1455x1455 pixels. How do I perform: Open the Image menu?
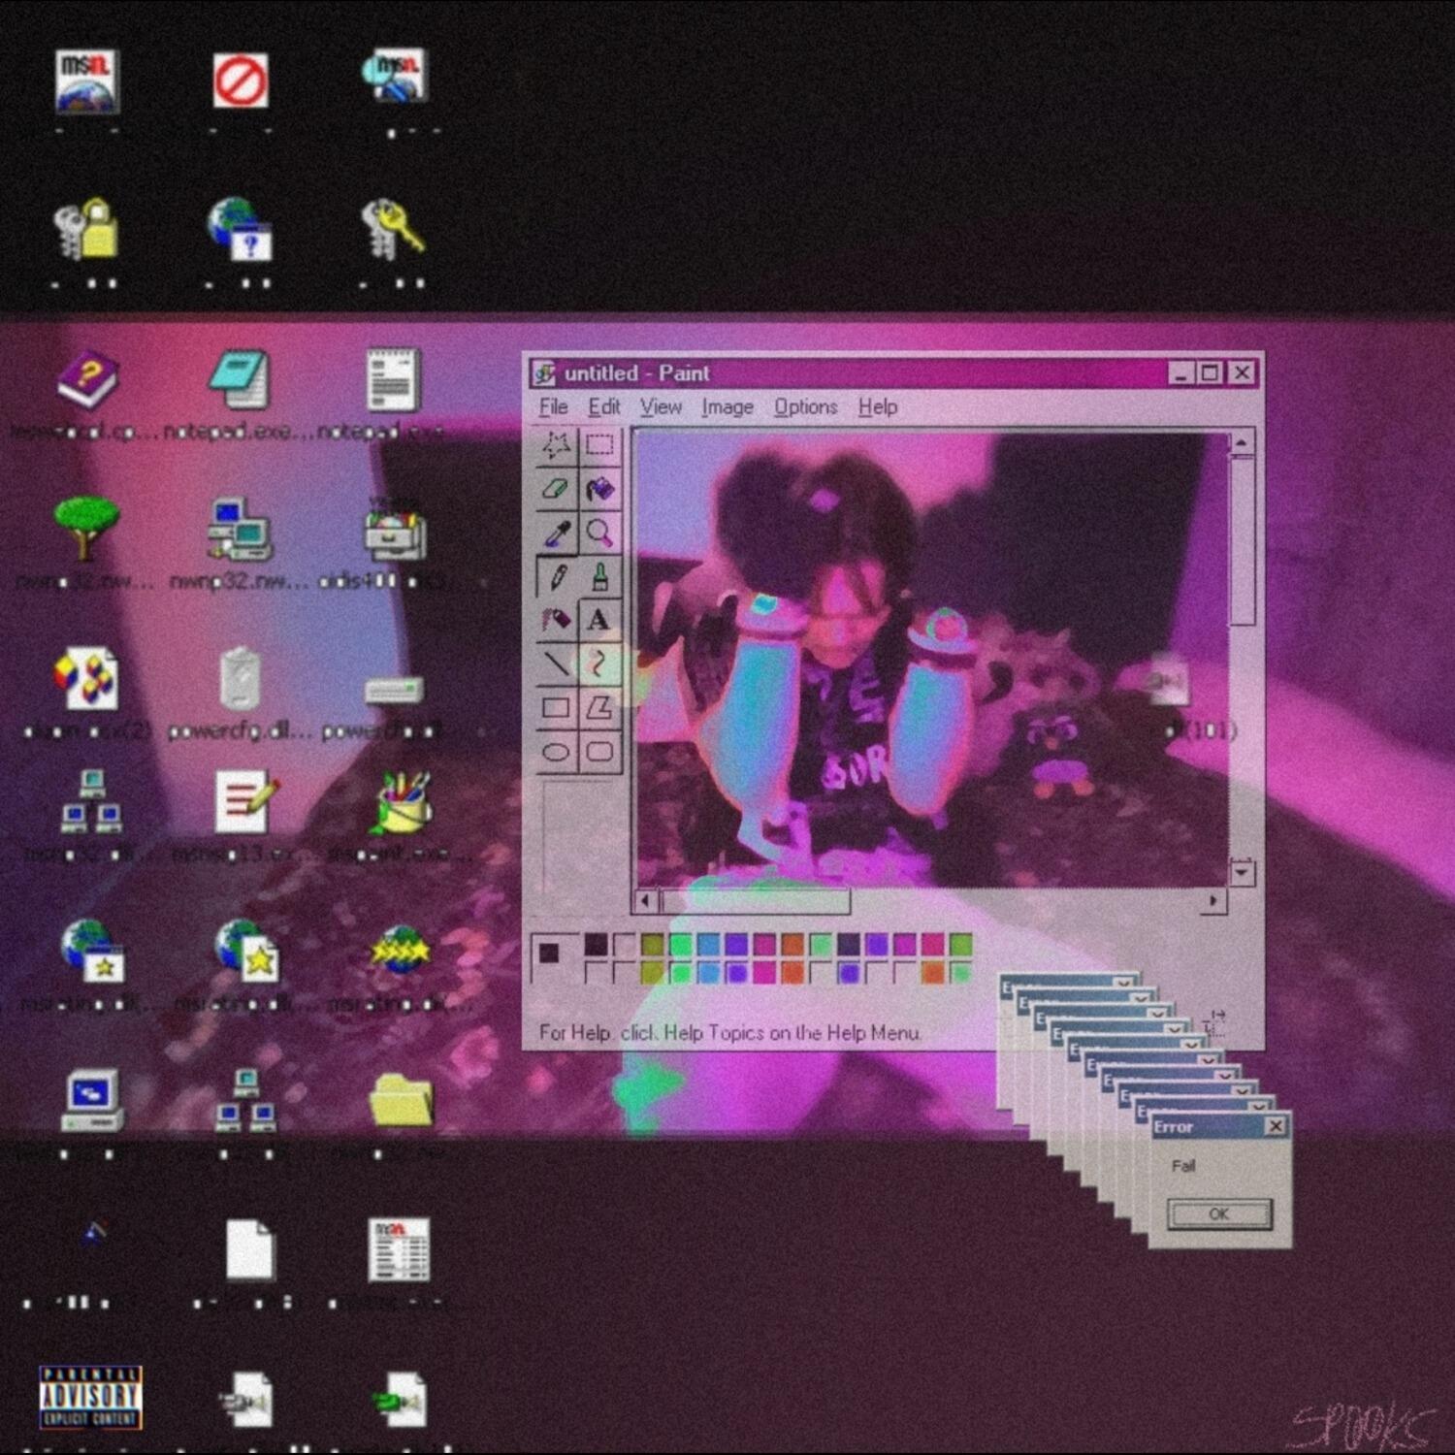(727, 407)
